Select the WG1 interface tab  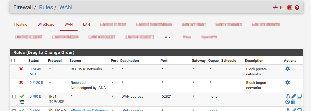(x=168, y=37)
